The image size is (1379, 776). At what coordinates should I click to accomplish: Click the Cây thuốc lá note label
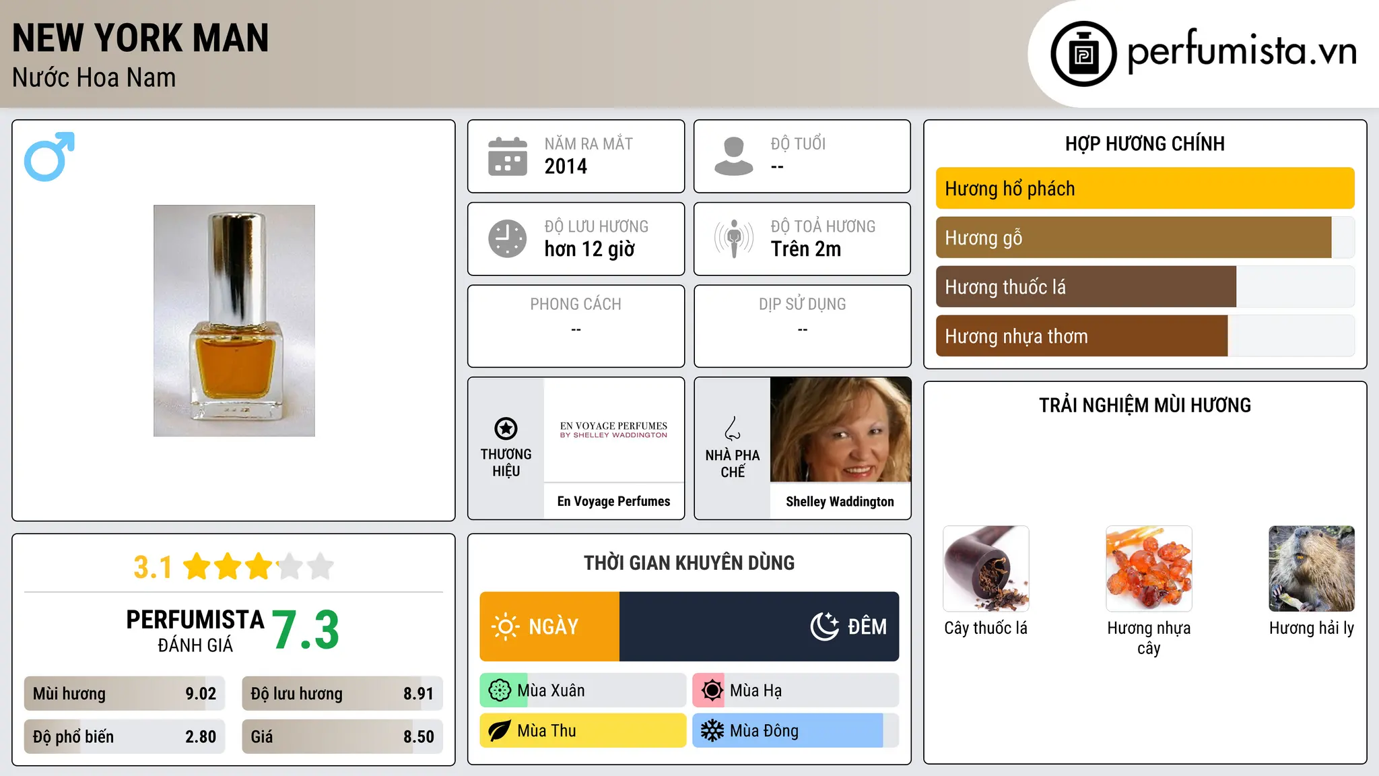(x=986, y=628)
